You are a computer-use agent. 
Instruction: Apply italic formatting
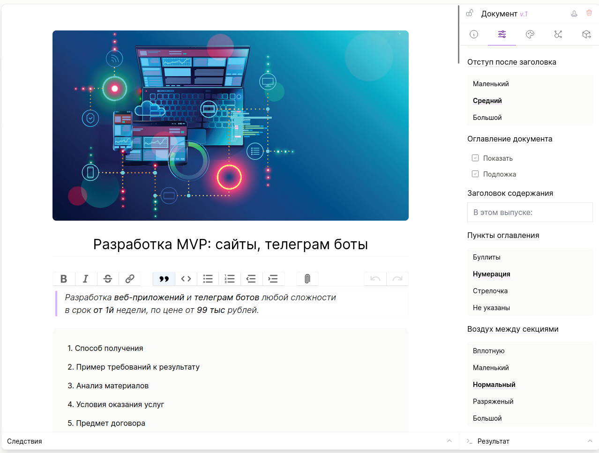(x=86, y=279)
